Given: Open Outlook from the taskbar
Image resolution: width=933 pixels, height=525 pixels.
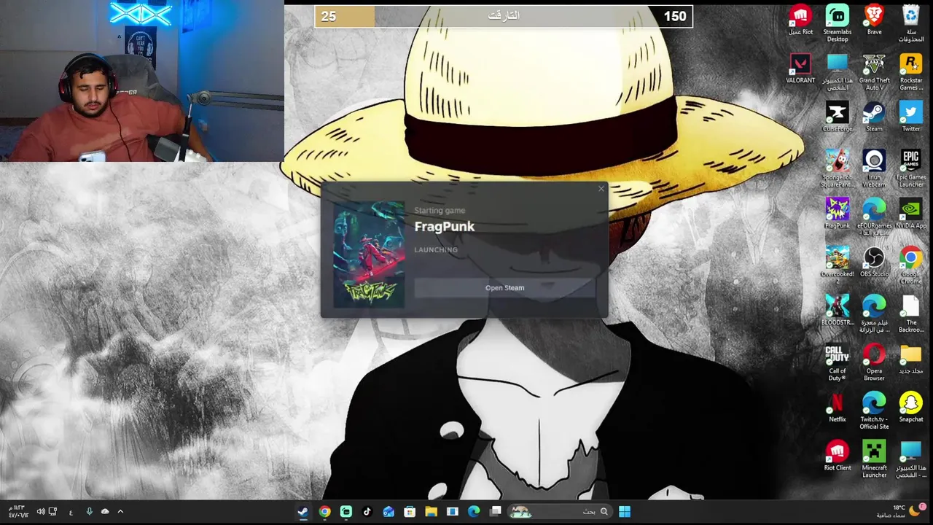Looking at the screenshot, I should tap(389, 511).
